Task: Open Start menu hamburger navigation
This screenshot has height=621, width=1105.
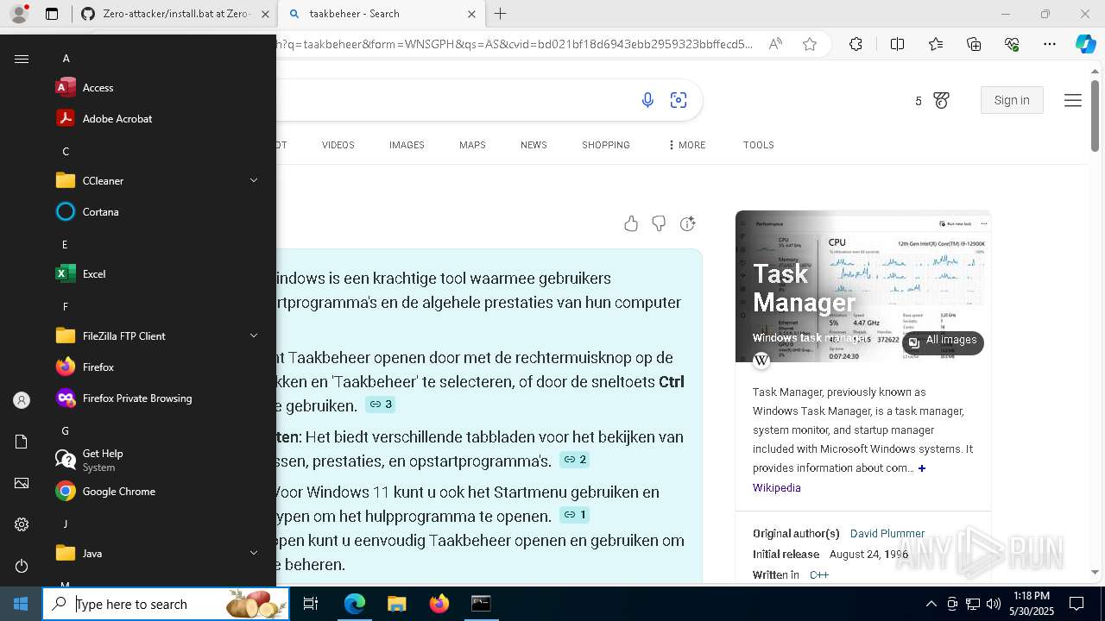Action: [22, 59]
